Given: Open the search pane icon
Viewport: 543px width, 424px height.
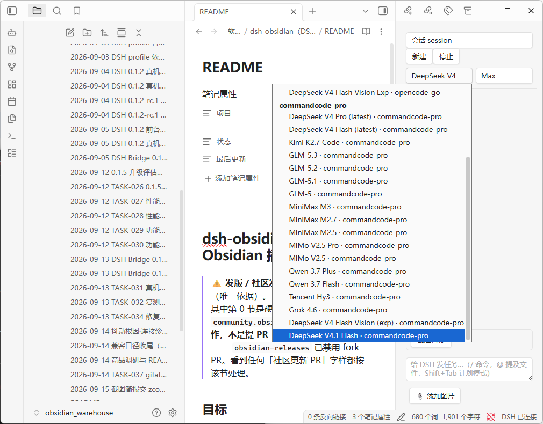Looking at the screenshot, I should click(x=57, y=11).
